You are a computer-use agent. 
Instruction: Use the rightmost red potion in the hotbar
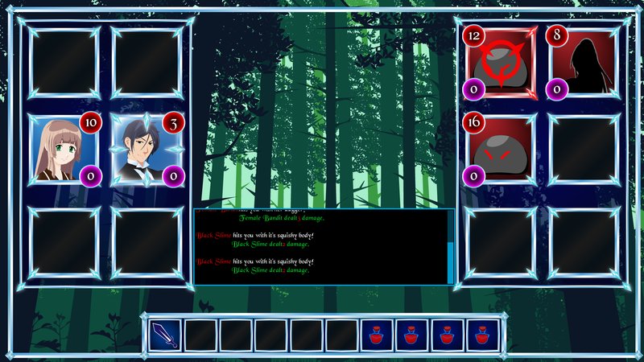(482, 335)
